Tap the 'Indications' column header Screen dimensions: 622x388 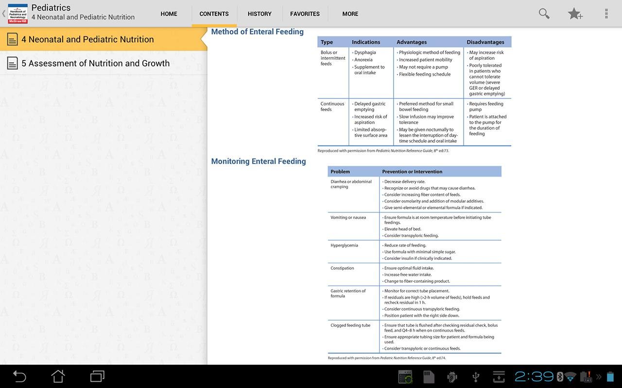[366, 42]
